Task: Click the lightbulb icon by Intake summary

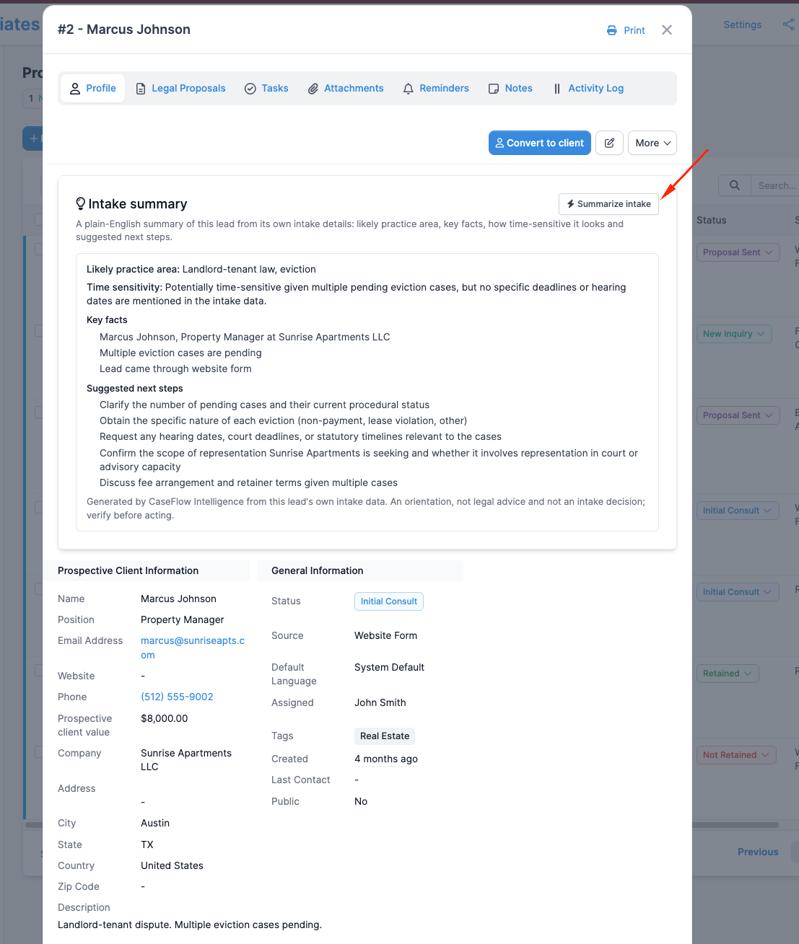Action: pos(81,204)
